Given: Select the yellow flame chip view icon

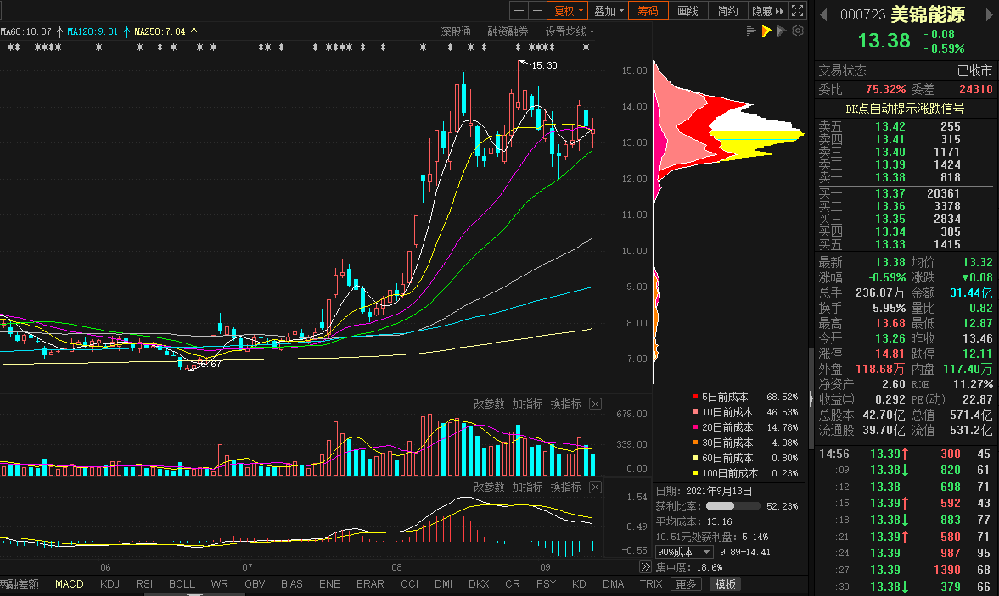Looking at the screenshot, I should tap(766, 31).
